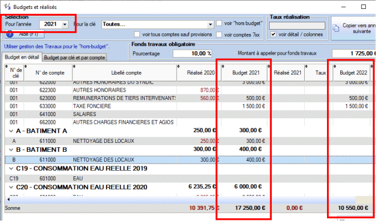Select the TAXE FONCIERE row
This screenshot has width=376, height=221.
tap(189, 106)
